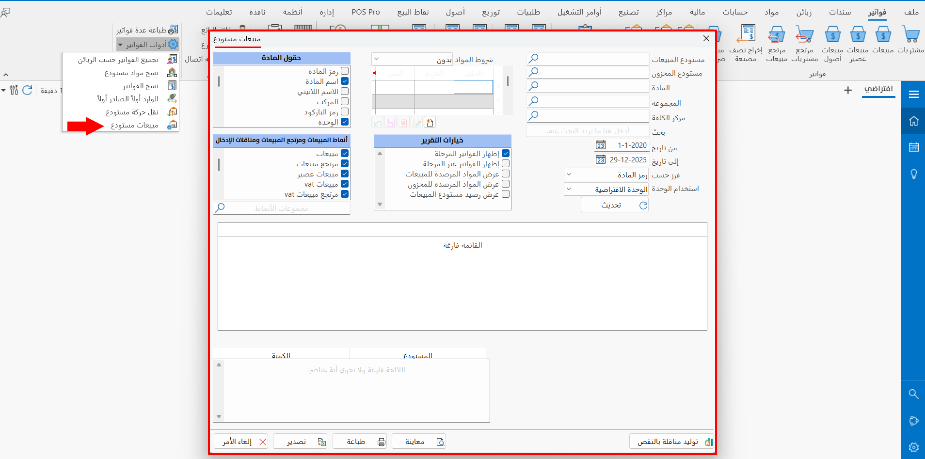Viewport: 925px width, 459px height.
Task: Click the تحديث (refresh) button
Action: [x=614, y=205]
